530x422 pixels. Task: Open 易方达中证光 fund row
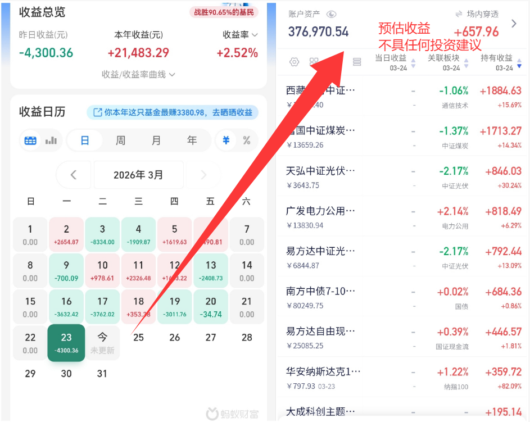pos(402,256)
